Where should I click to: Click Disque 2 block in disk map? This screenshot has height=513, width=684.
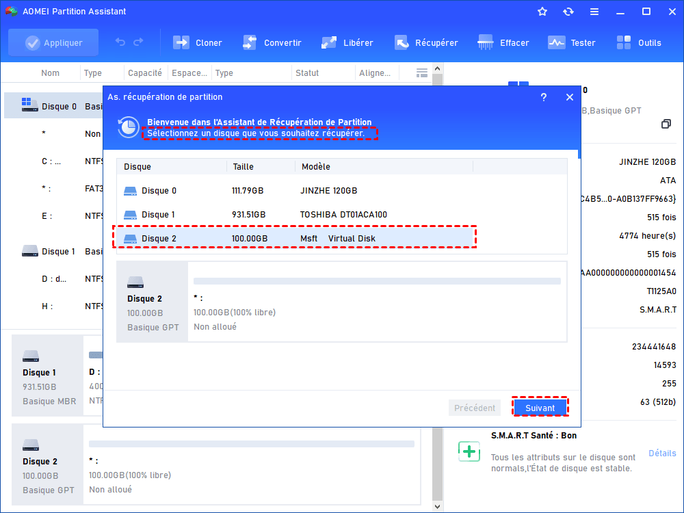point(48,464)
